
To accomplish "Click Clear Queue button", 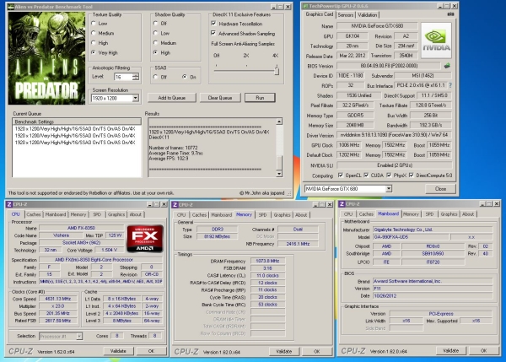I will click(220, 98).
